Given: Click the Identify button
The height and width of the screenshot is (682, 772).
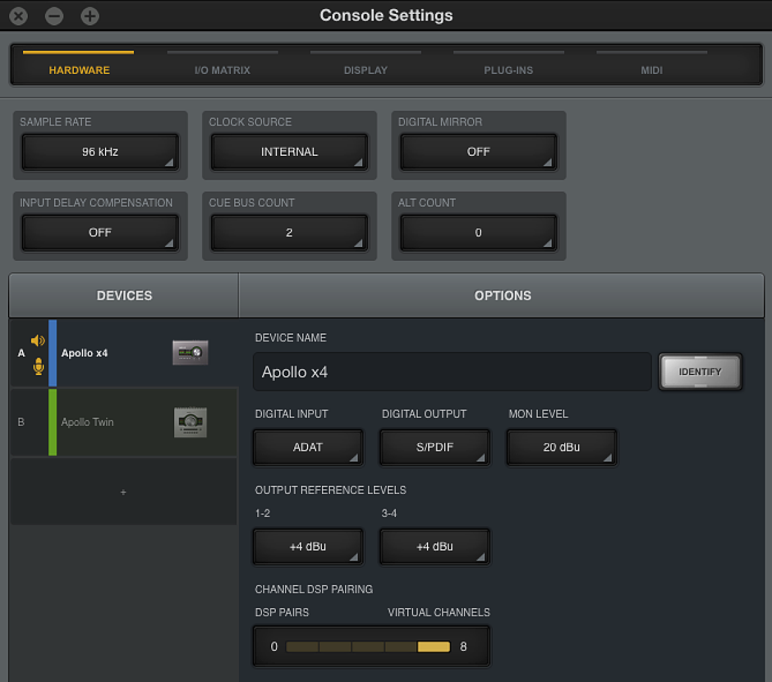Looking at the screenshot, I should (700, 372).
